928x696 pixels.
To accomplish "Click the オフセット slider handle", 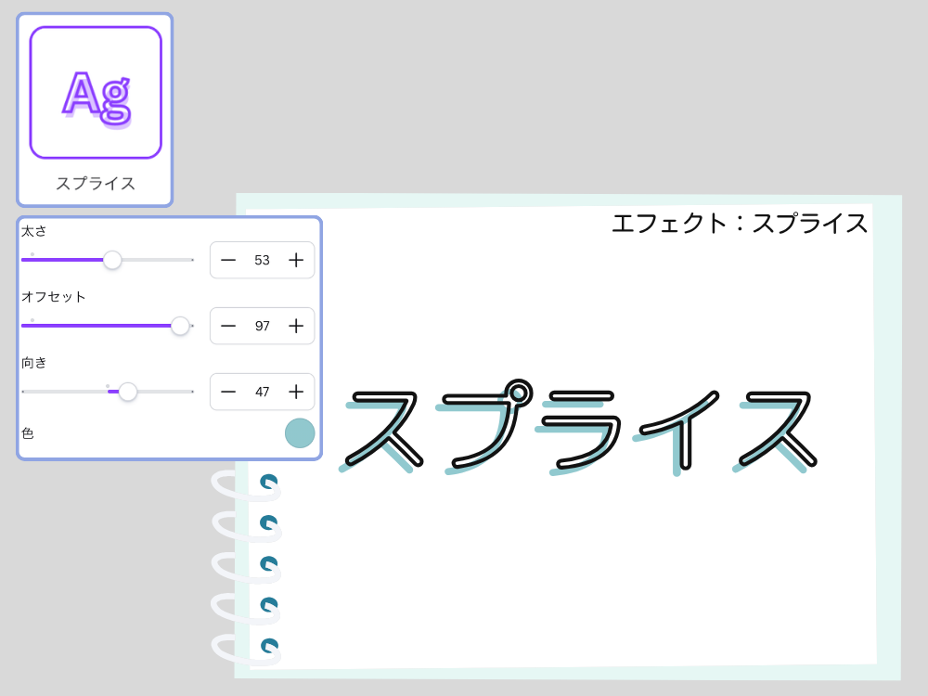I will [180, 326].
